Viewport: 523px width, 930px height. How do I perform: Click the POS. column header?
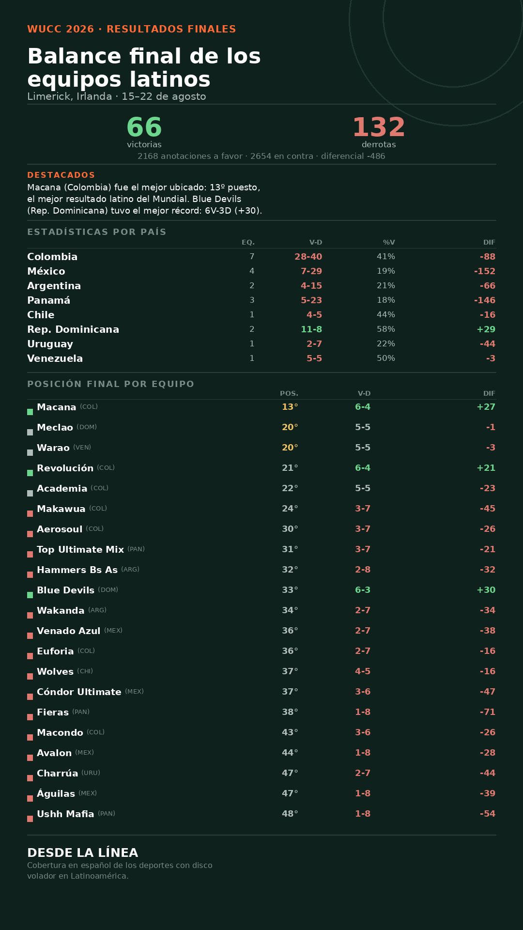[x=289, y=394]
